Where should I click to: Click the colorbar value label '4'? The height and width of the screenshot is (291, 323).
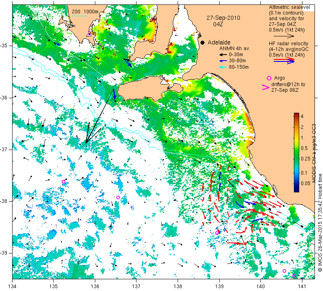302,116
